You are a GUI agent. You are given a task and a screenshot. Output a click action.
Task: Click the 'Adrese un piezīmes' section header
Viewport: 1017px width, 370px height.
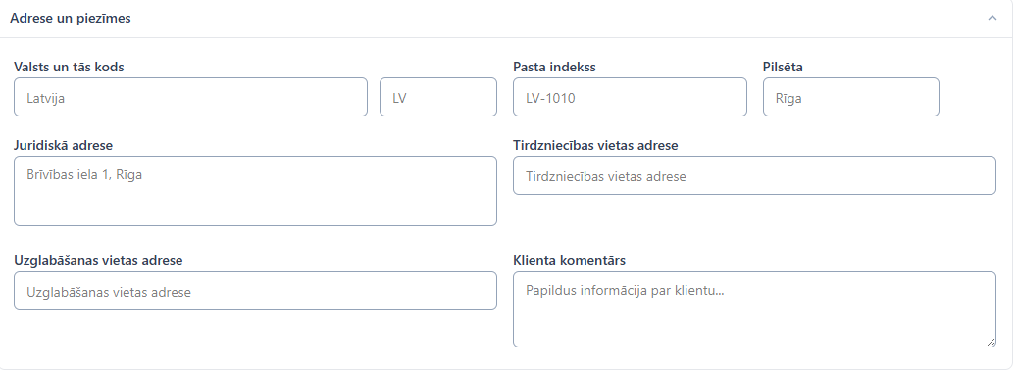(71, 19)
